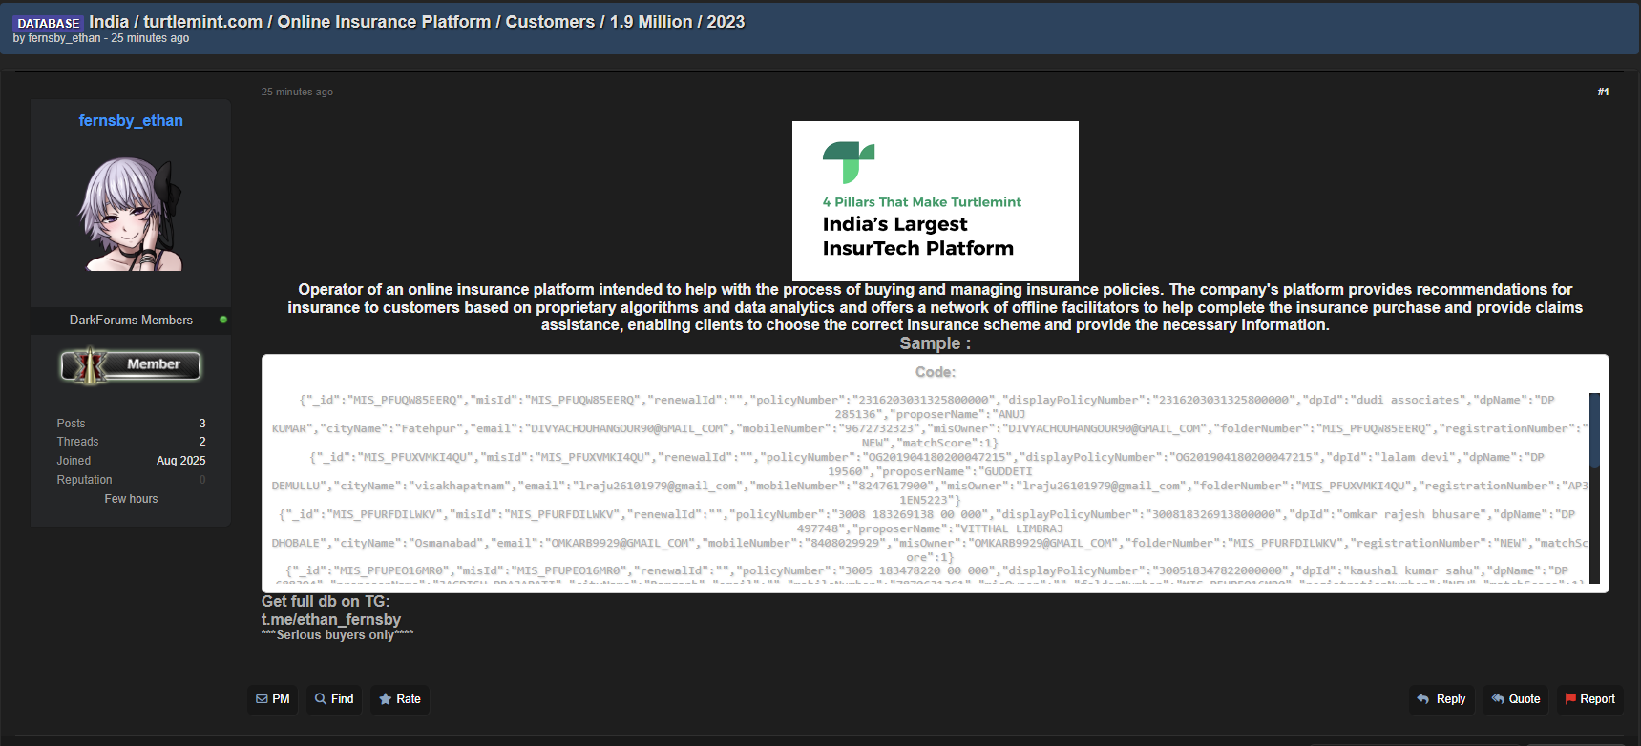Screen dimensions: 1641x746
Task: Click the code block vertical scrollbar
Action: coord(1594,487)
